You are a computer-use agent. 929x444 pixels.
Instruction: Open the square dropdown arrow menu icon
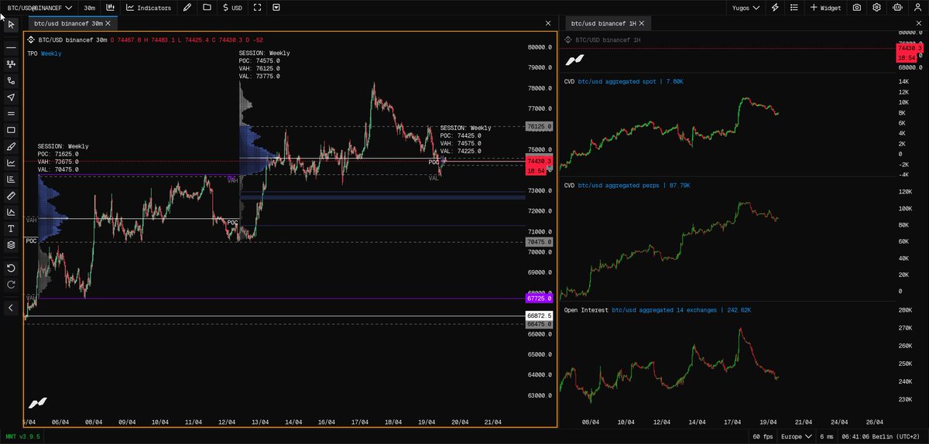(276, 7)
